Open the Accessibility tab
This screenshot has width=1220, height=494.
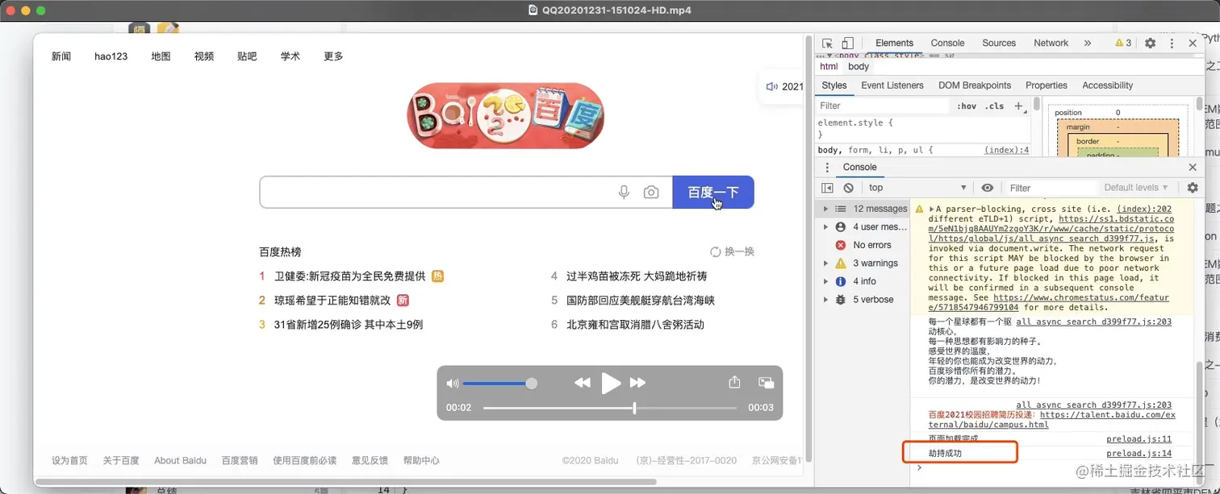(1108, 85)
